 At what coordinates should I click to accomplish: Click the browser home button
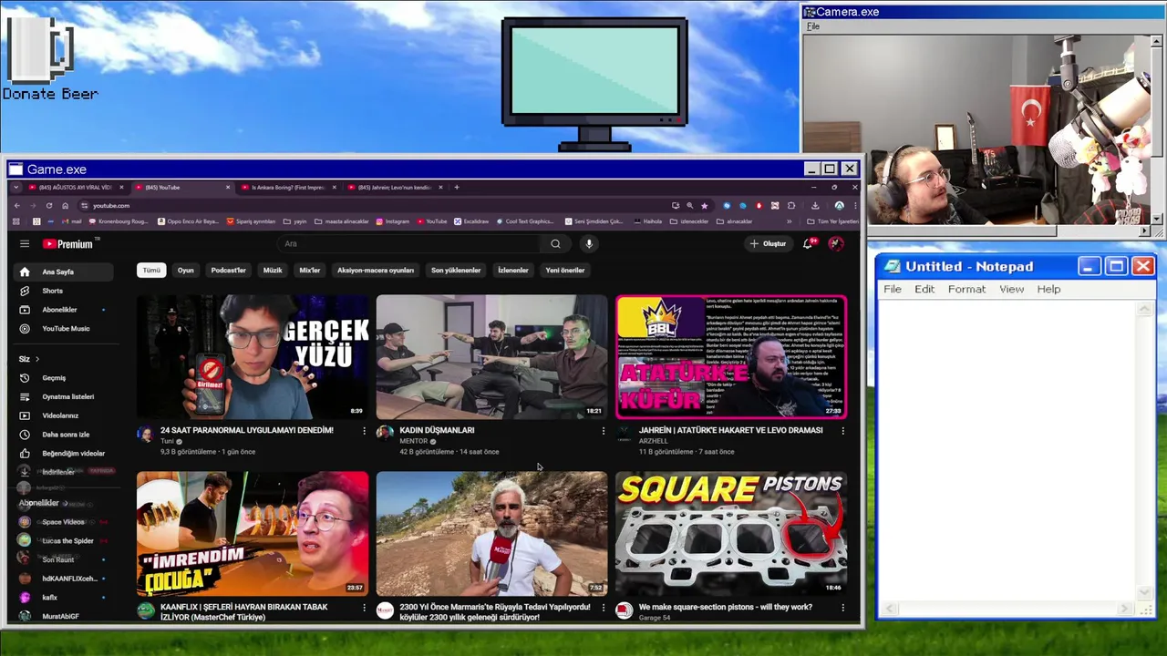tap(65, 206)
